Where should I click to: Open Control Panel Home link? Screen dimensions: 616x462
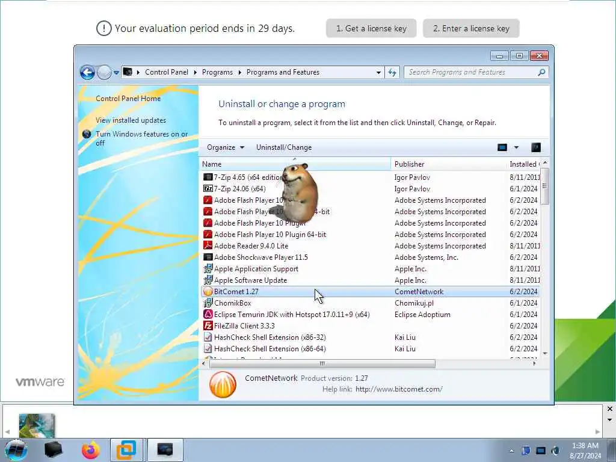click(128, 99)
